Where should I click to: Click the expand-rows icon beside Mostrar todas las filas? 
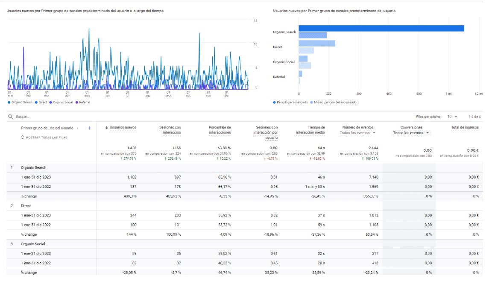(x=23, y=137)
